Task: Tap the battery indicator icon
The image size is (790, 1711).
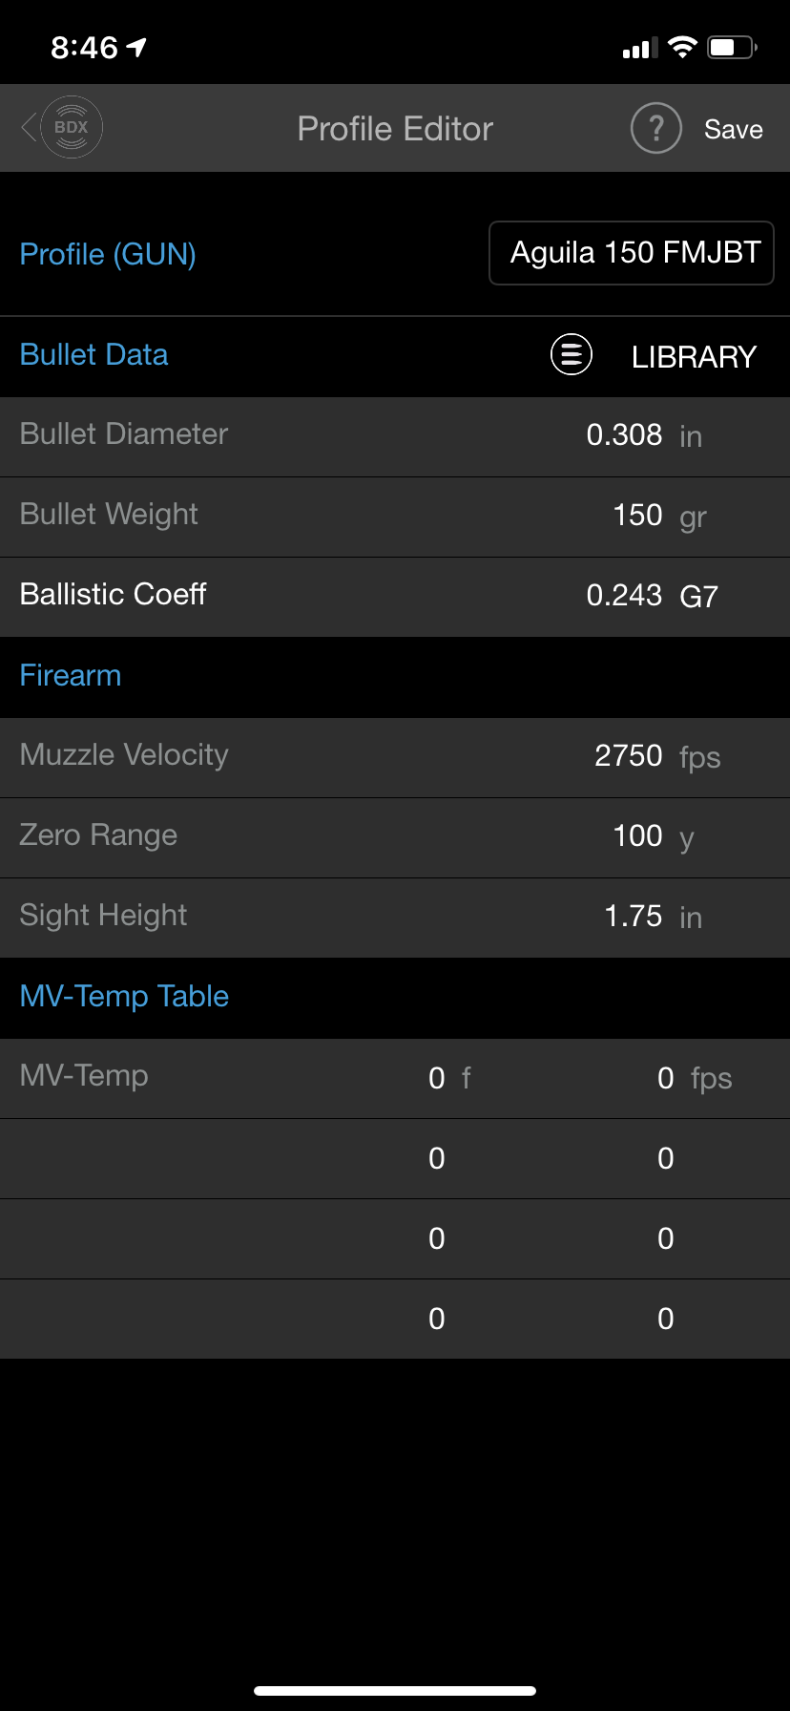Action: 732,47
